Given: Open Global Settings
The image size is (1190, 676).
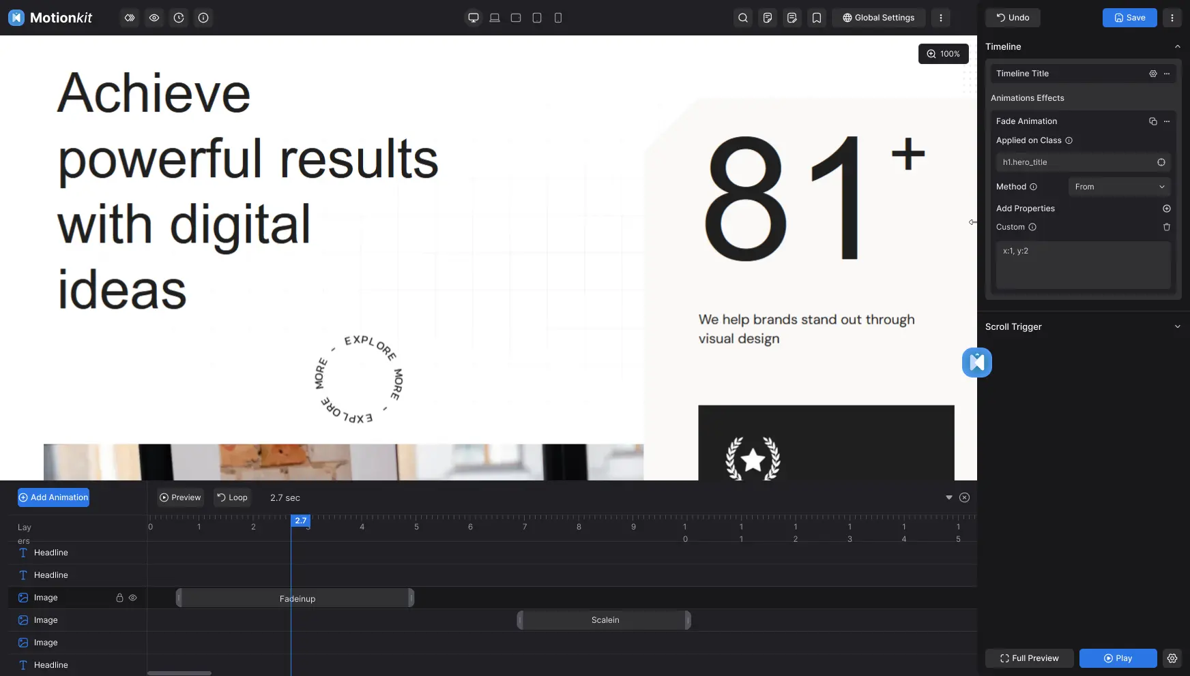Looking at the screenshot, I should pyautogui.click(x=879, y=18).
